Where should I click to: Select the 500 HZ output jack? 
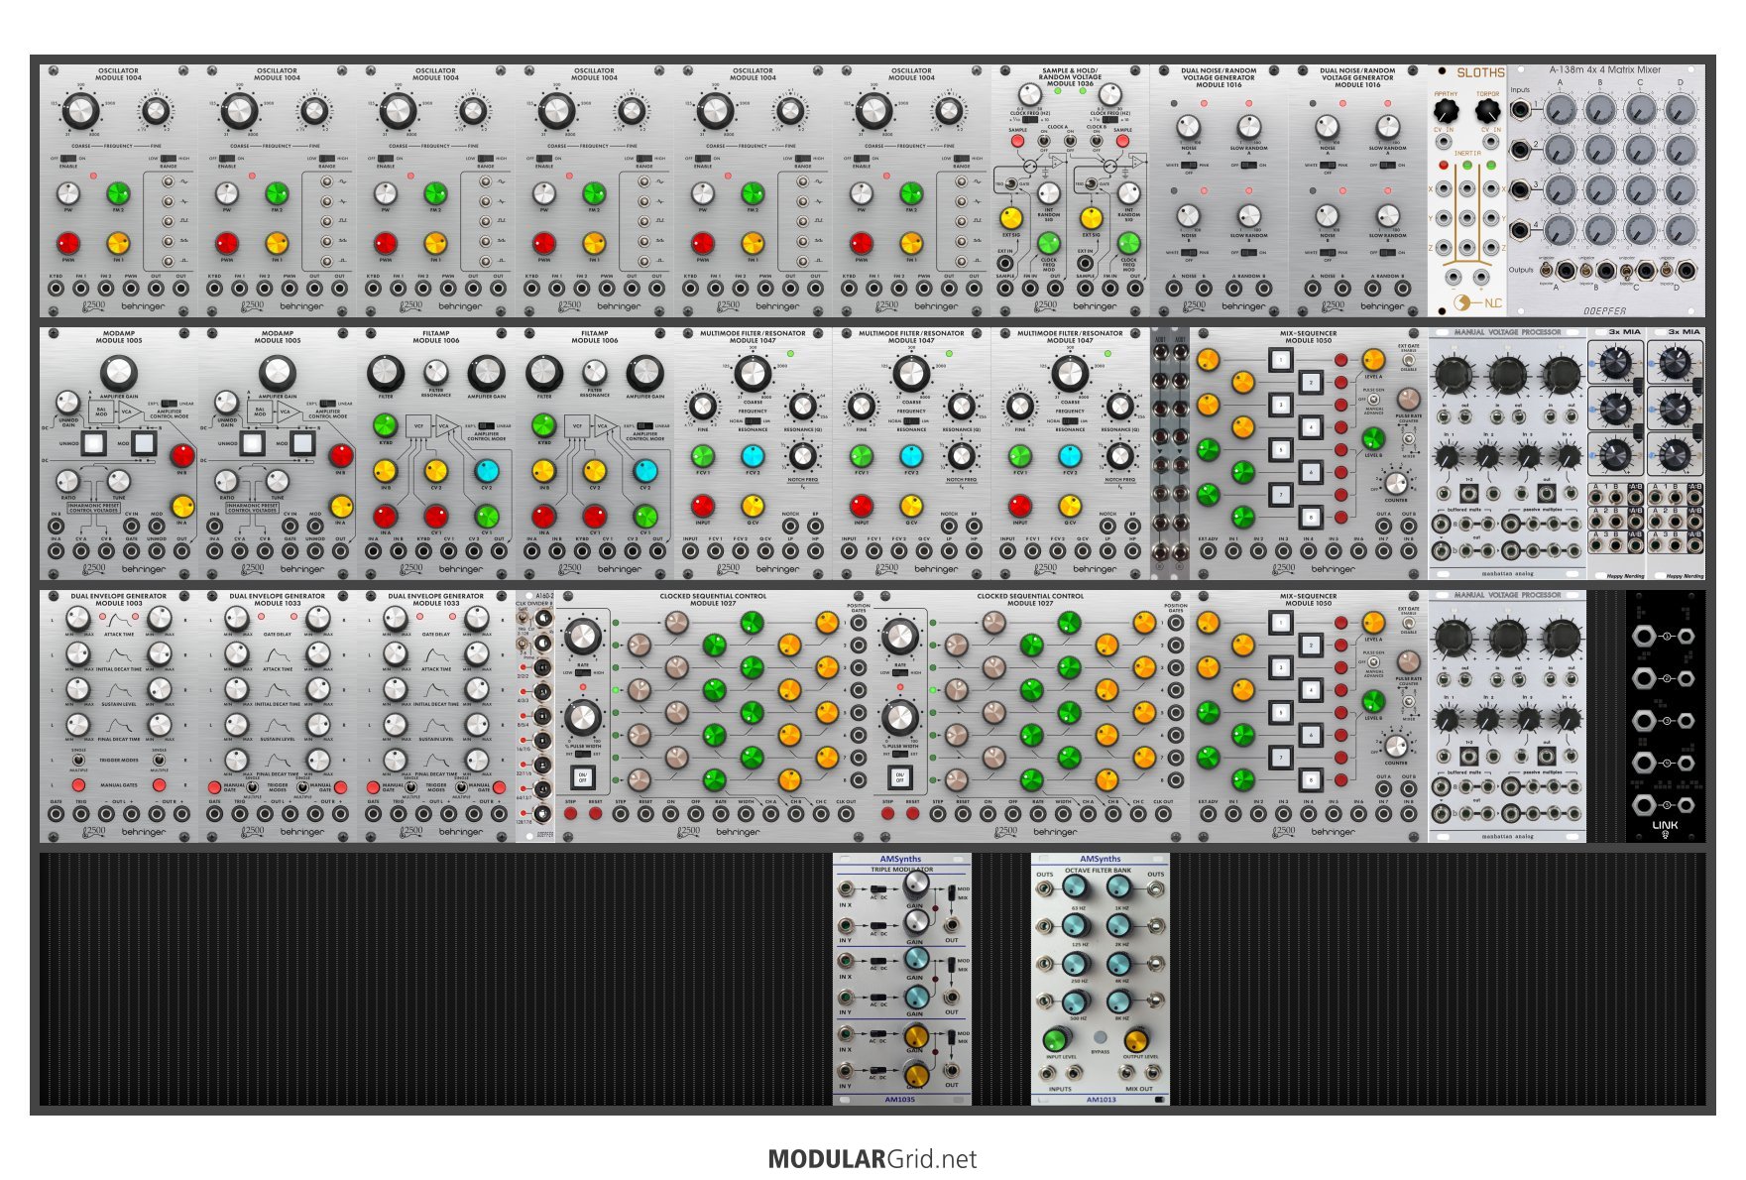point(1045,1002)
